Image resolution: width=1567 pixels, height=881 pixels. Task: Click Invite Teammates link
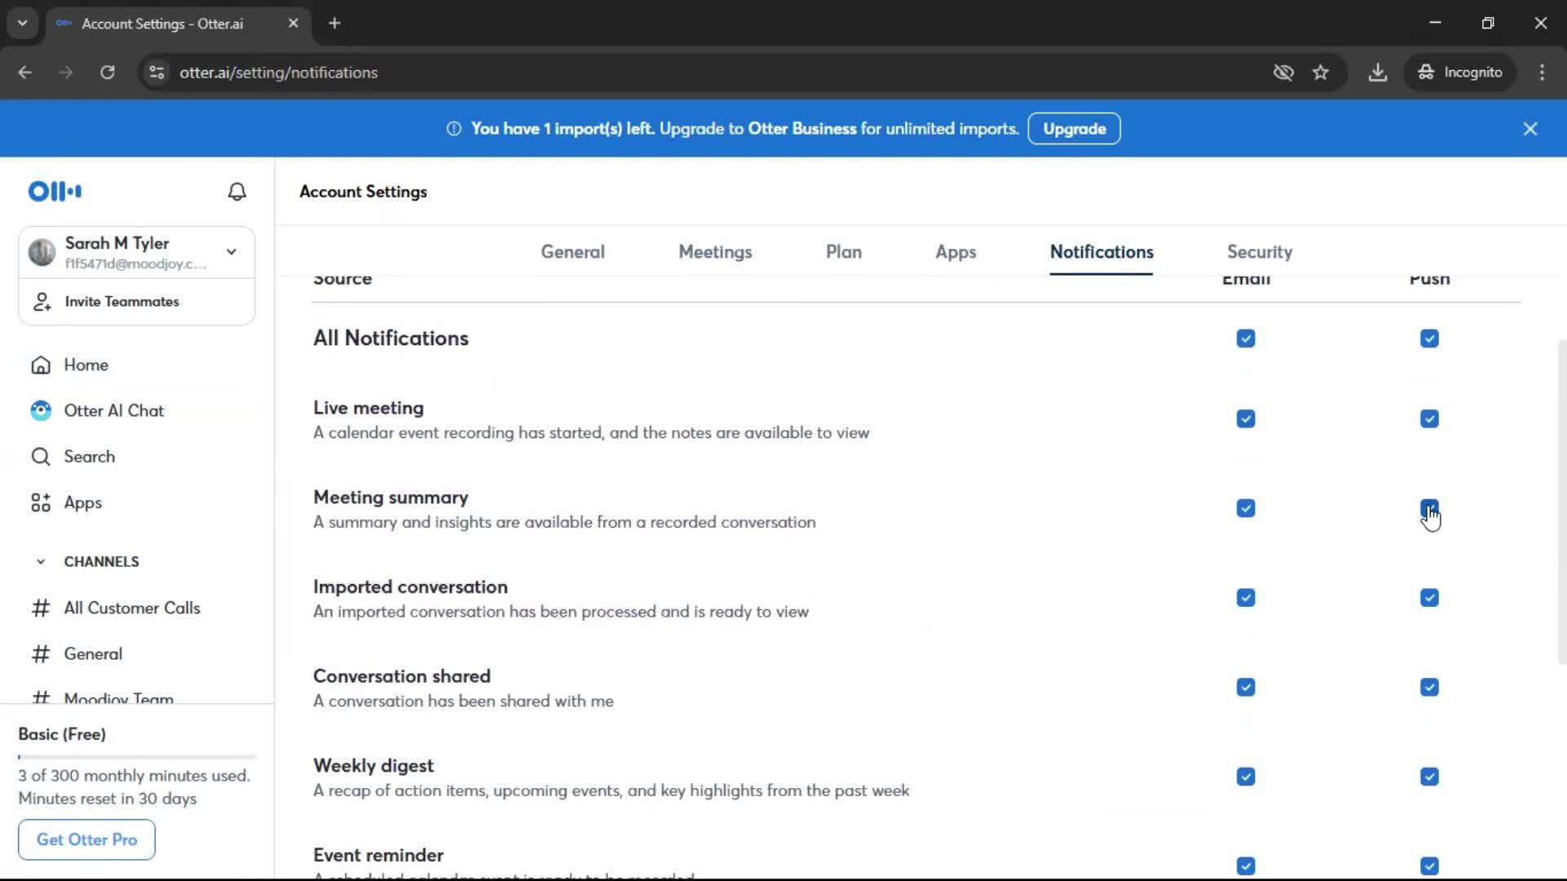(122, 302)
